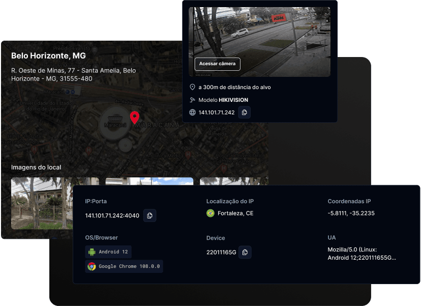
Task: Copy the IP:Porta value 141.101.71.242:4040
Action: (149, 215)
